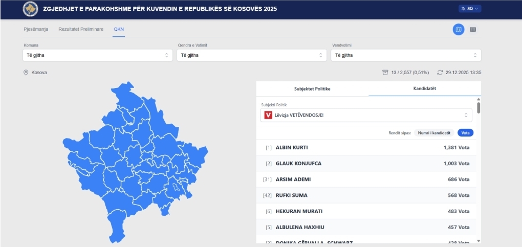
Task: Select the Subjektet Politike tab
Action: pos(312,88)
